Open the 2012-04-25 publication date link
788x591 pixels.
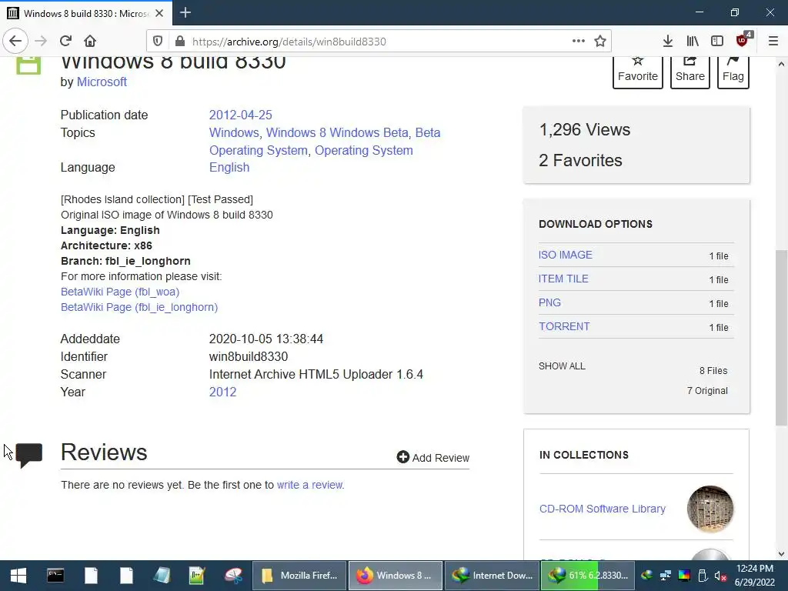pos(241,115)
